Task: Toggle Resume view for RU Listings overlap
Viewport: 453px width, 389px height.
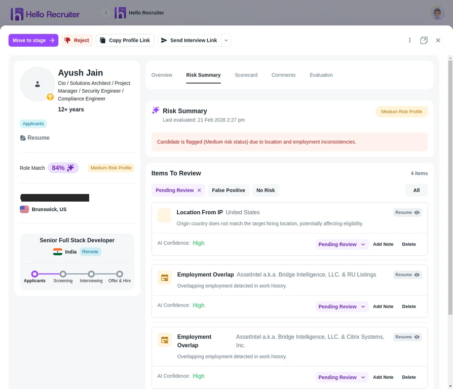Action: (x=407, y=275)
